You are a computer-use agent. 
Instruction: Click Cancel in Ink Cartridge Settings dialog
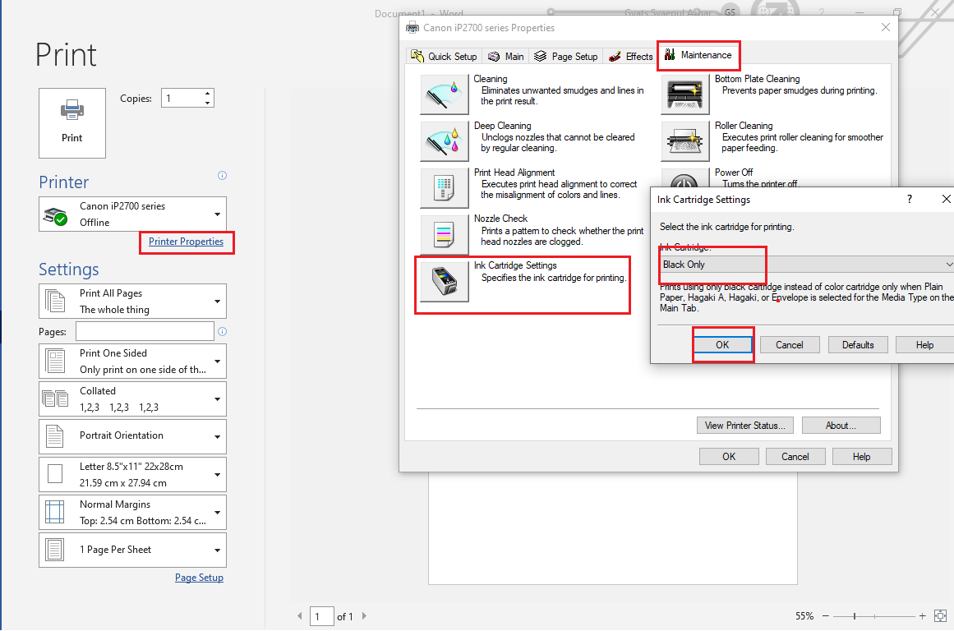coord(789,345)
